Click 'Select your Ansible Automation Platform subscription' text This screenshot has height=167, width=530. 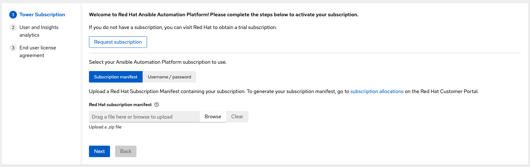158,62
